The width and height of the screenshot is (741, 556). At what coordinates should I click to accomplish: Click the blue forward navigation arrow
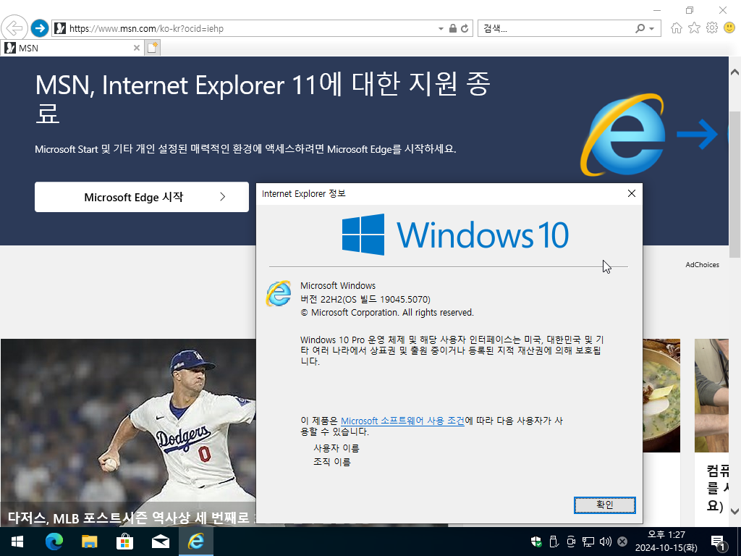(40, 28)
